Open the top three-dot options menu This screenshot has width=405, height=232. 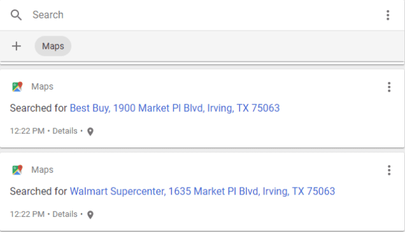(x=388, y=15)
